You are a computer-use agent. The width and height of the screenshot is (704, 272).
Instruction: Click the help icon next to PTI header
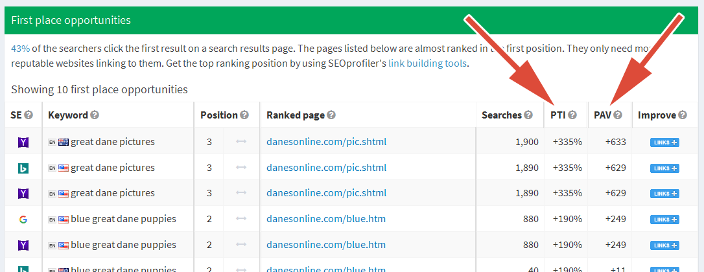(x=572, y=115)
